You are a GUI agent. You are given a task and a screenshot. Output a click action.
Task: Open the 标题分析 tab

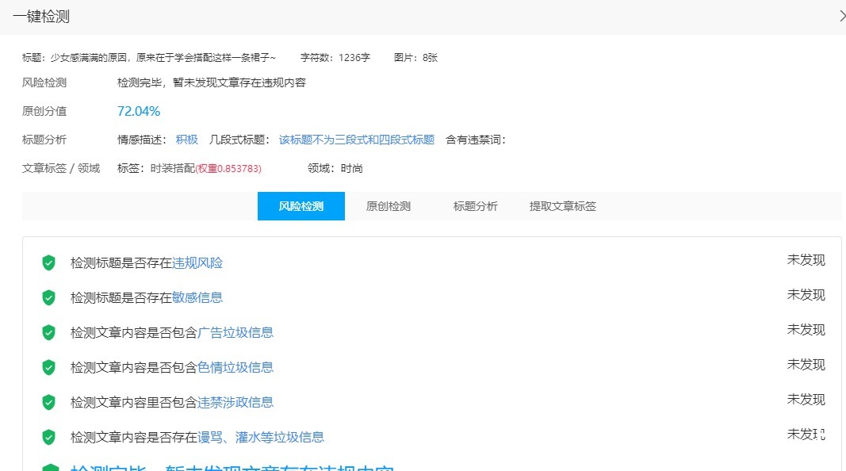(474, 205)
